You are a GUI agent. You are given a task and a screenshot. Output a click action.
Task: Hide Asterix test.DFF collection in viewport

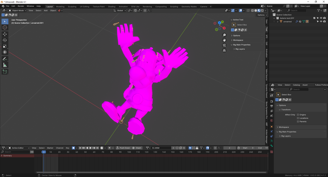pos(321,18)
